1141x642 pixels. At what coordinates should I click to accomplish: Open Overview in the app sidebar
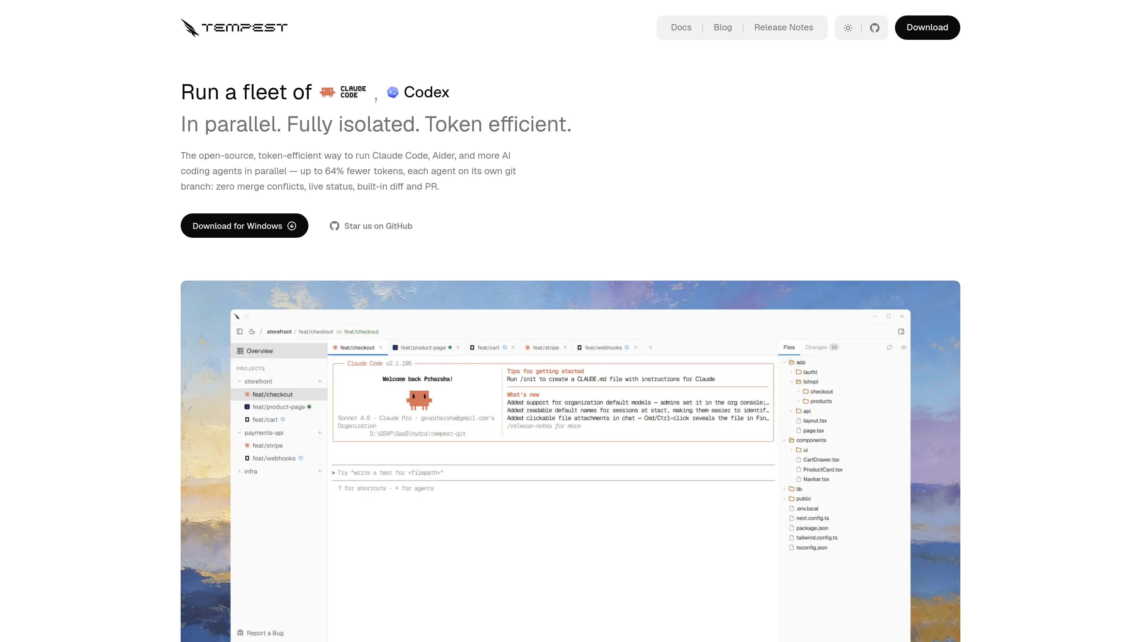279,351
